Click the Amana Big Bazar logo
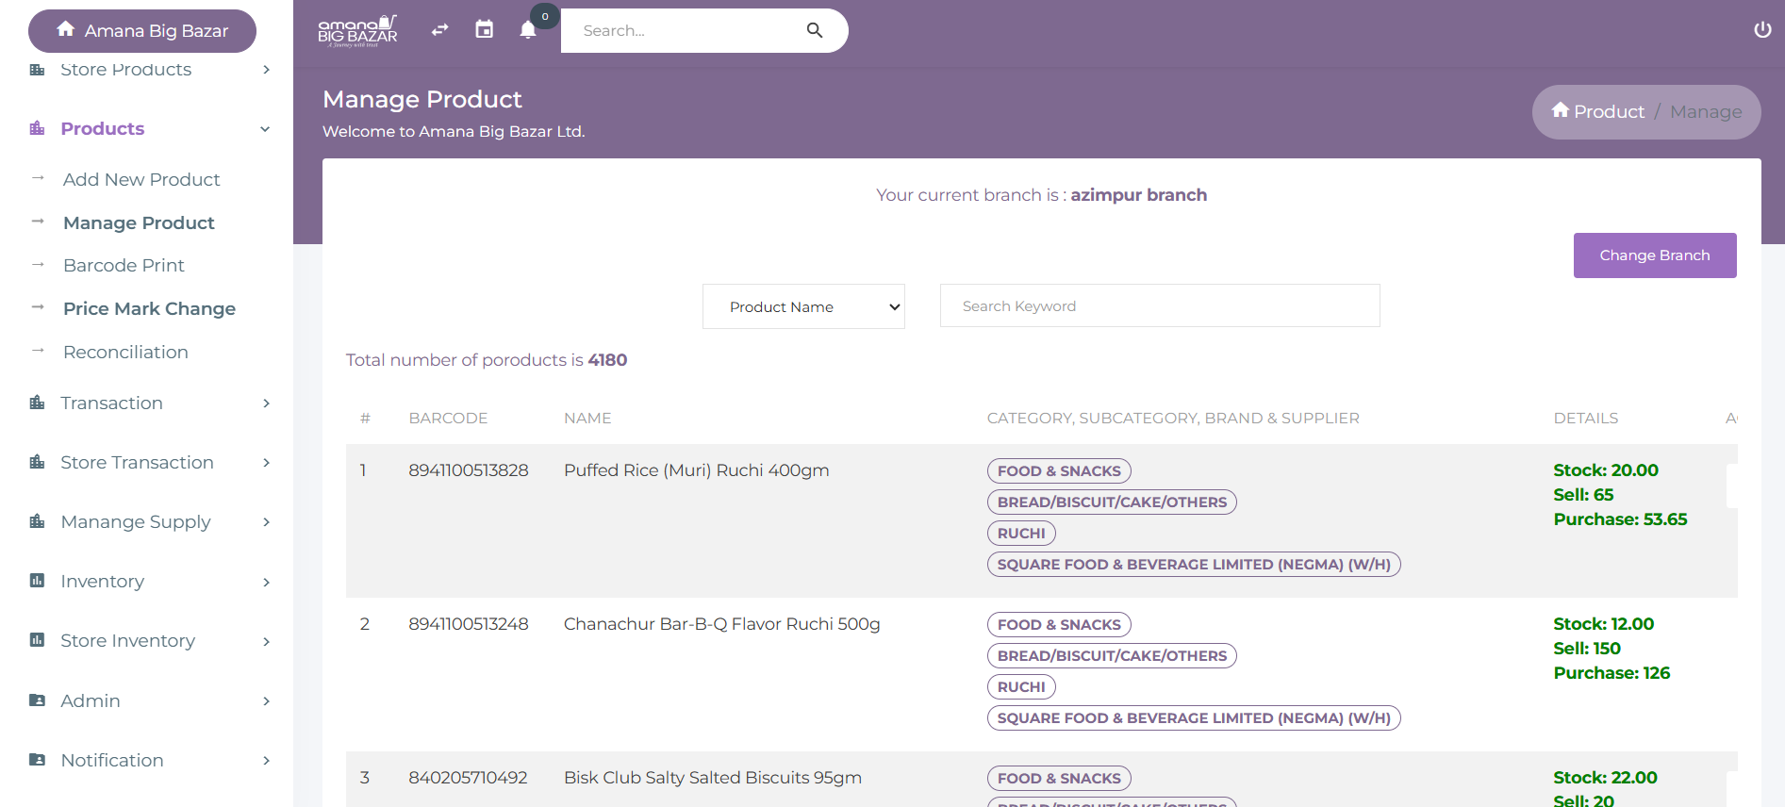Image resolution: width=1785 pixels, height=807 pixels. [357, 31]
